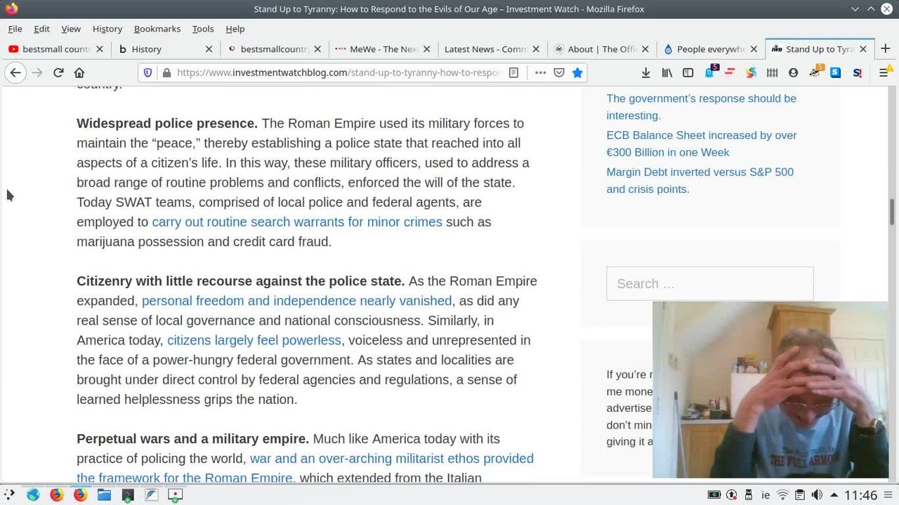Click the sidebar Search input field
This screenshot has height=505, width=899.
(709, 284)
